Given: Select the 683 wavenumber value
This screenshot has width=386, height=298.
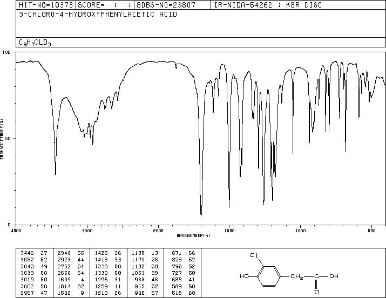Looking at the screenshot, I should [x=177, y=280].
